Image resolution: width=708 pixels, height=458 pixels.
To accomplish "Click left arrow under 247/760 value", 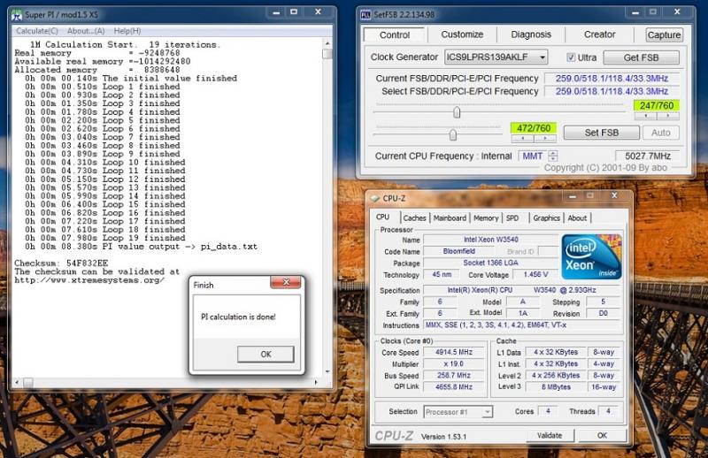I will coord(646,116).
